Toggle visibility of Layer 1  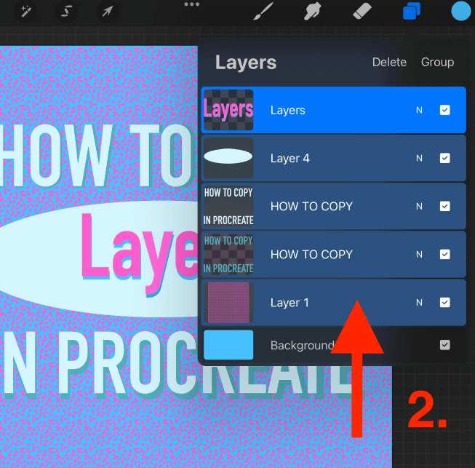point(444,302)
